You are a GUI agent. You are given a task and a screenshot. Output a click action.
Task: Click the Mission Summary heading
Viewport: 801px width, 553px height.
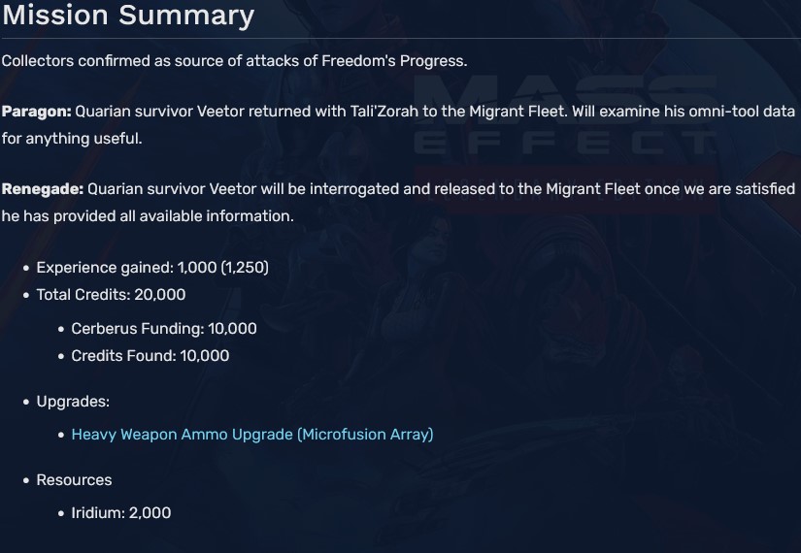pos(128,16)
